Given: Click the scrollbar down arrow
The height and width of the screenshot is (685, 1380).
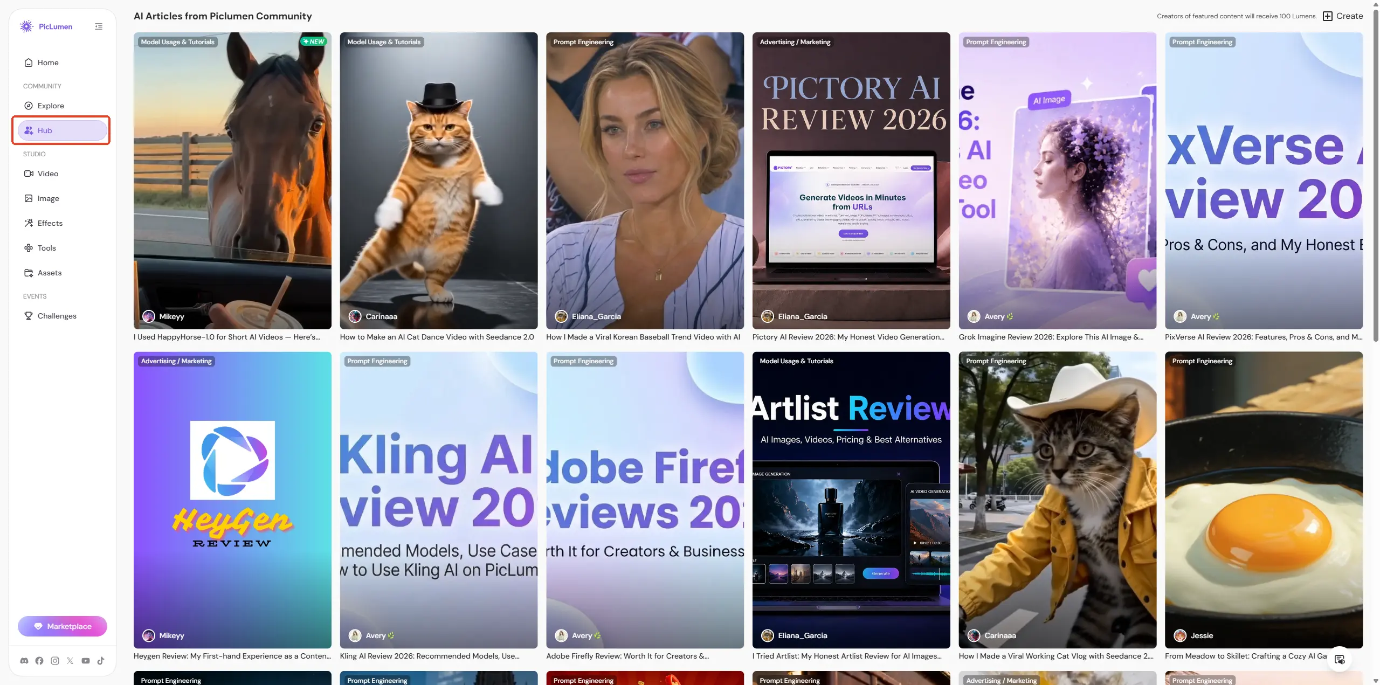Looking at the screenshot, I should pyautogui.click(x=1376, y=681).
